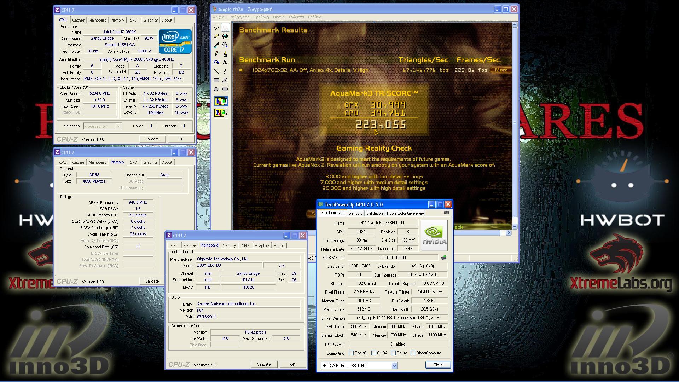Click the Driver Version field in GPU-Z
This screenshot has width=679, height=382.
tap(397, 318)
